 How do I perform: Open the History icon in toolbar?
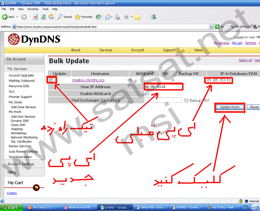click(99, 17)
